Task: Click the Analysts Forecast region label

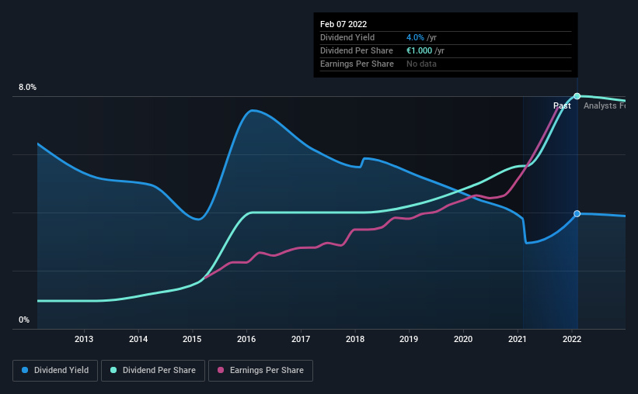Action: 605,105
